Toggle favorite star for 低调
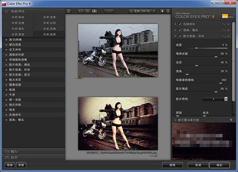Image resolution: width=238 pixels, height=172 pixels. (6, 90)
